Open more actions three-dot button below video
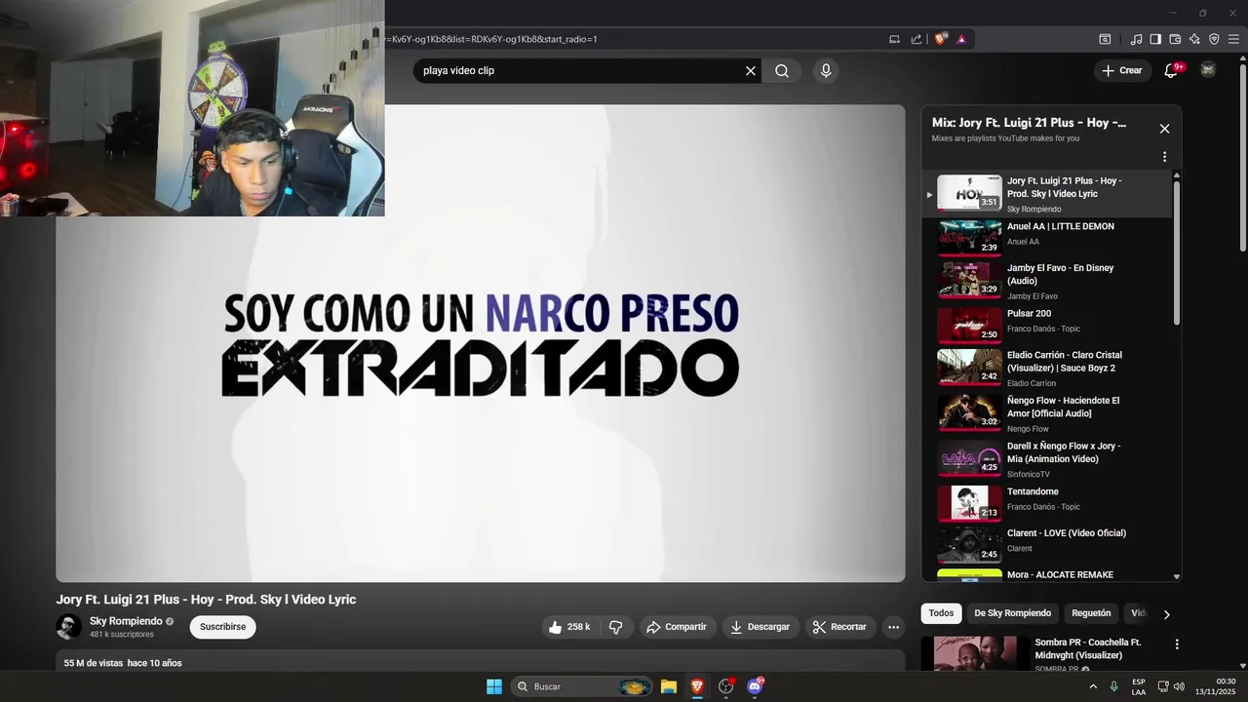1248x702 pixels. click(x=893, y=627)
